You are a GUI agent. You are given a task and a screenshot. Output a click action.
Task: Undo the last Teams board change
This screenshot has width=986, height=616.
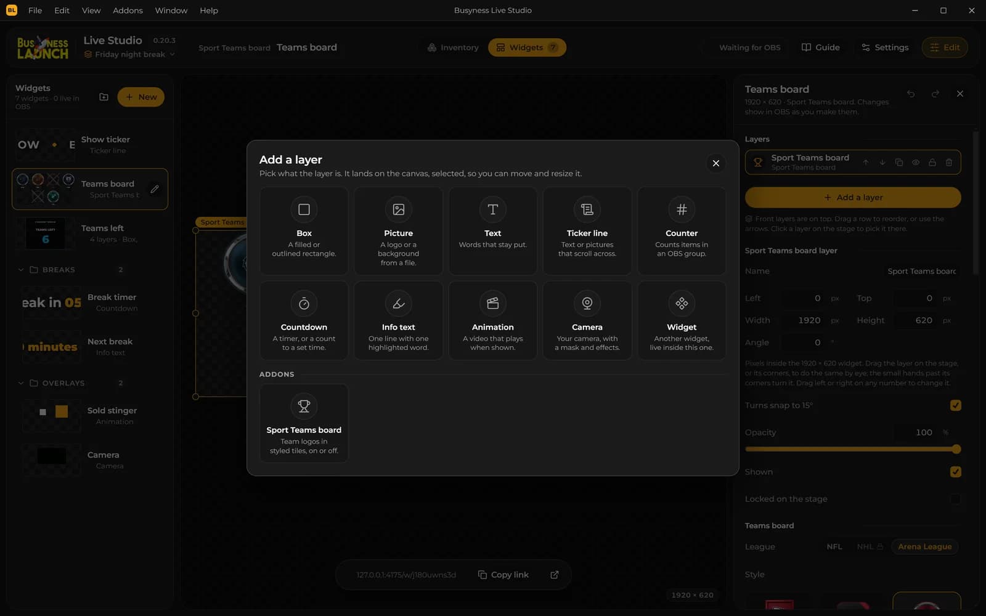[911, 94]
